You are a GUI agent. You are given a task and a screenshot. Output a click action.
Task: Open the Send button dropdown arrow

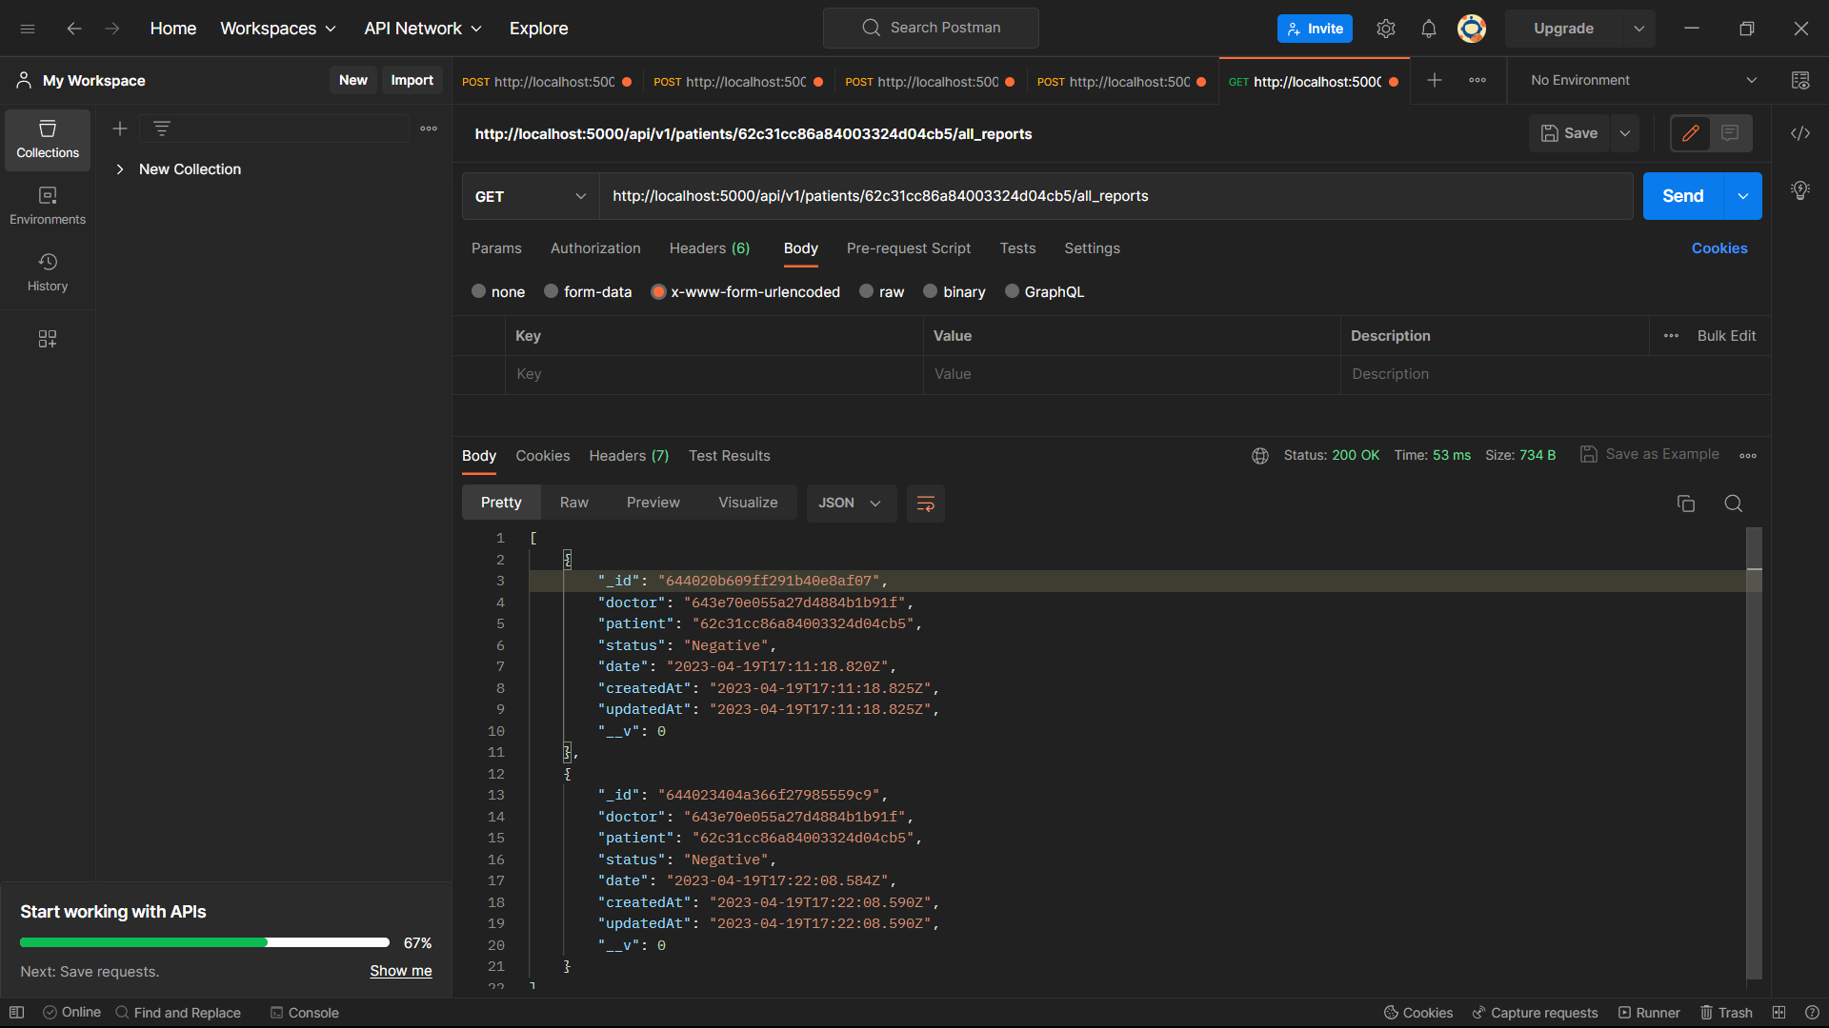[x=1744, y=196]
